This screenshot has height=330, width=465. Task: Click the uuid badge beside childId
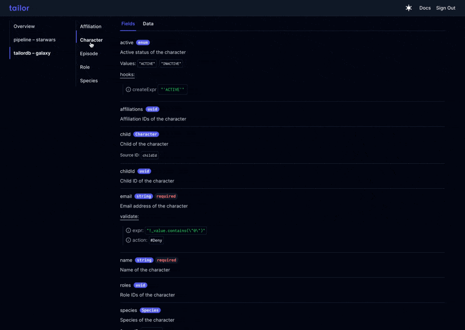pyautogui.click(x=144, y=171)
